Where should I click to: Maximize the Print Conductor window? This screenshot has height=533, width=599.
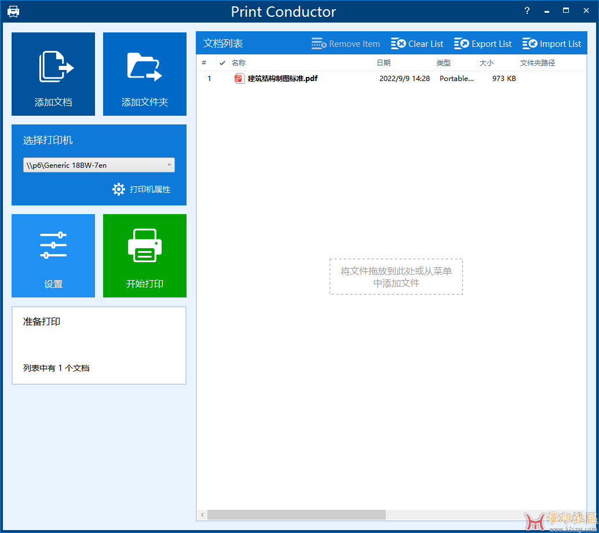pyautogui.click(x=566, y=10)
